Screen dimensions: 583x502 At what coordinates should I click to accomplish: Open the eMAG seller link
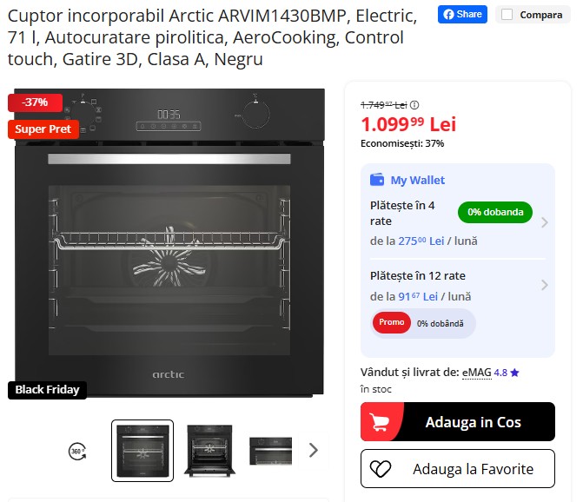tap(476, 373)
